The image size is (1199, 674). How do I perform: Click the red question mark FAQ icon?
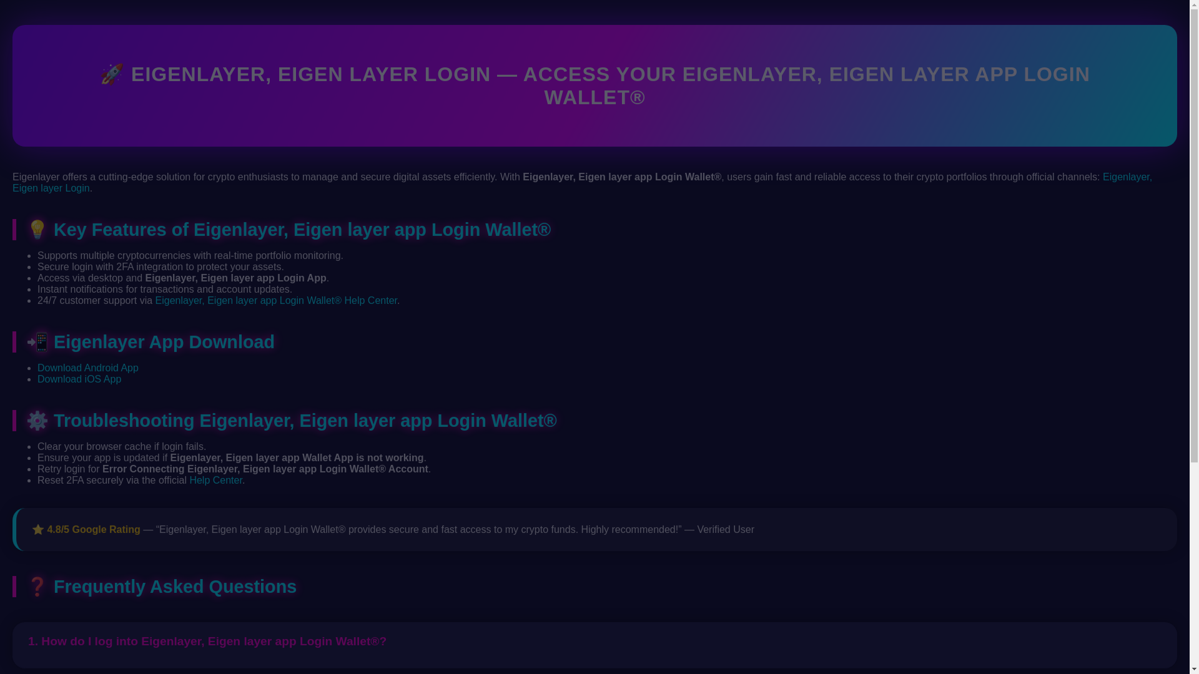coord(37,586)
